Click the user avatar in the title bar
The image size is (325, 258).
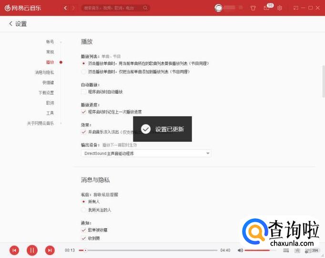point(219,8)
